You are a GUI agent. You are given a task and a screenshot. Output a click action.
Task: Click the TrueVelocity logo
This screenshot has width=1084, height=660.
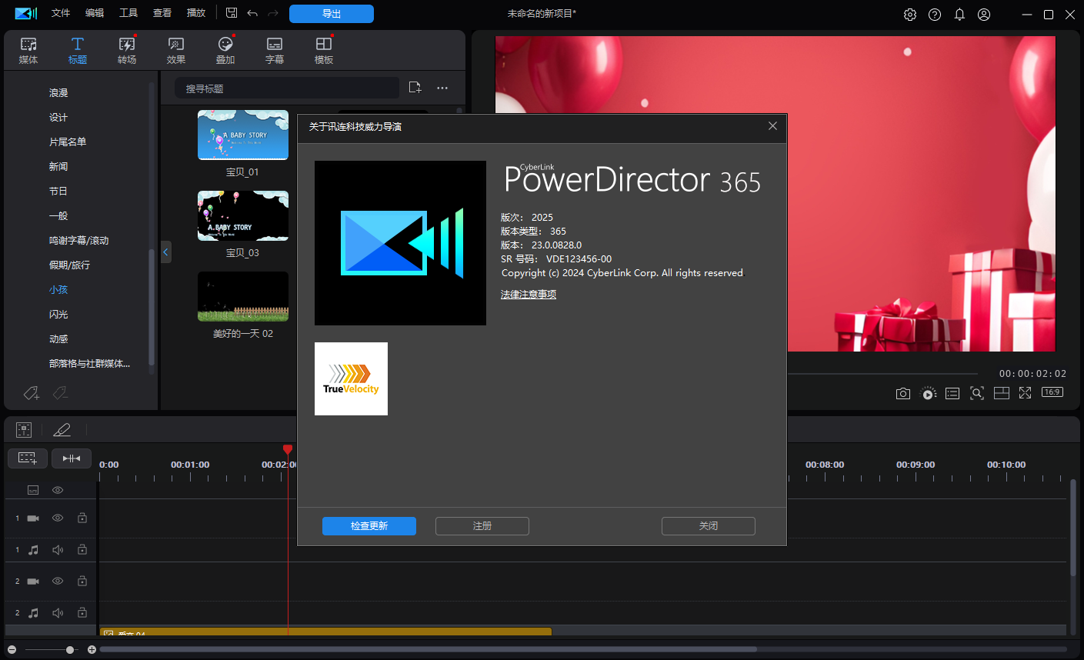(351, 378)
